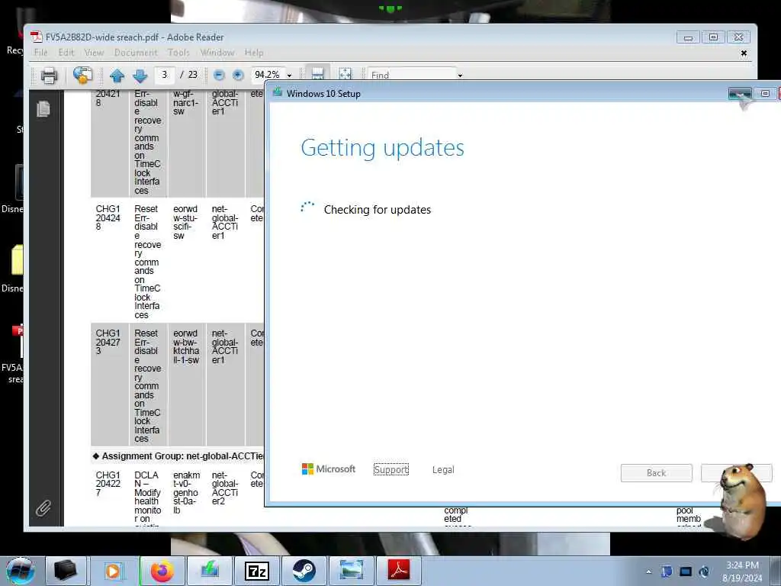Select the cell CHG1204273
781x586 pixels.
click(108, 342)
